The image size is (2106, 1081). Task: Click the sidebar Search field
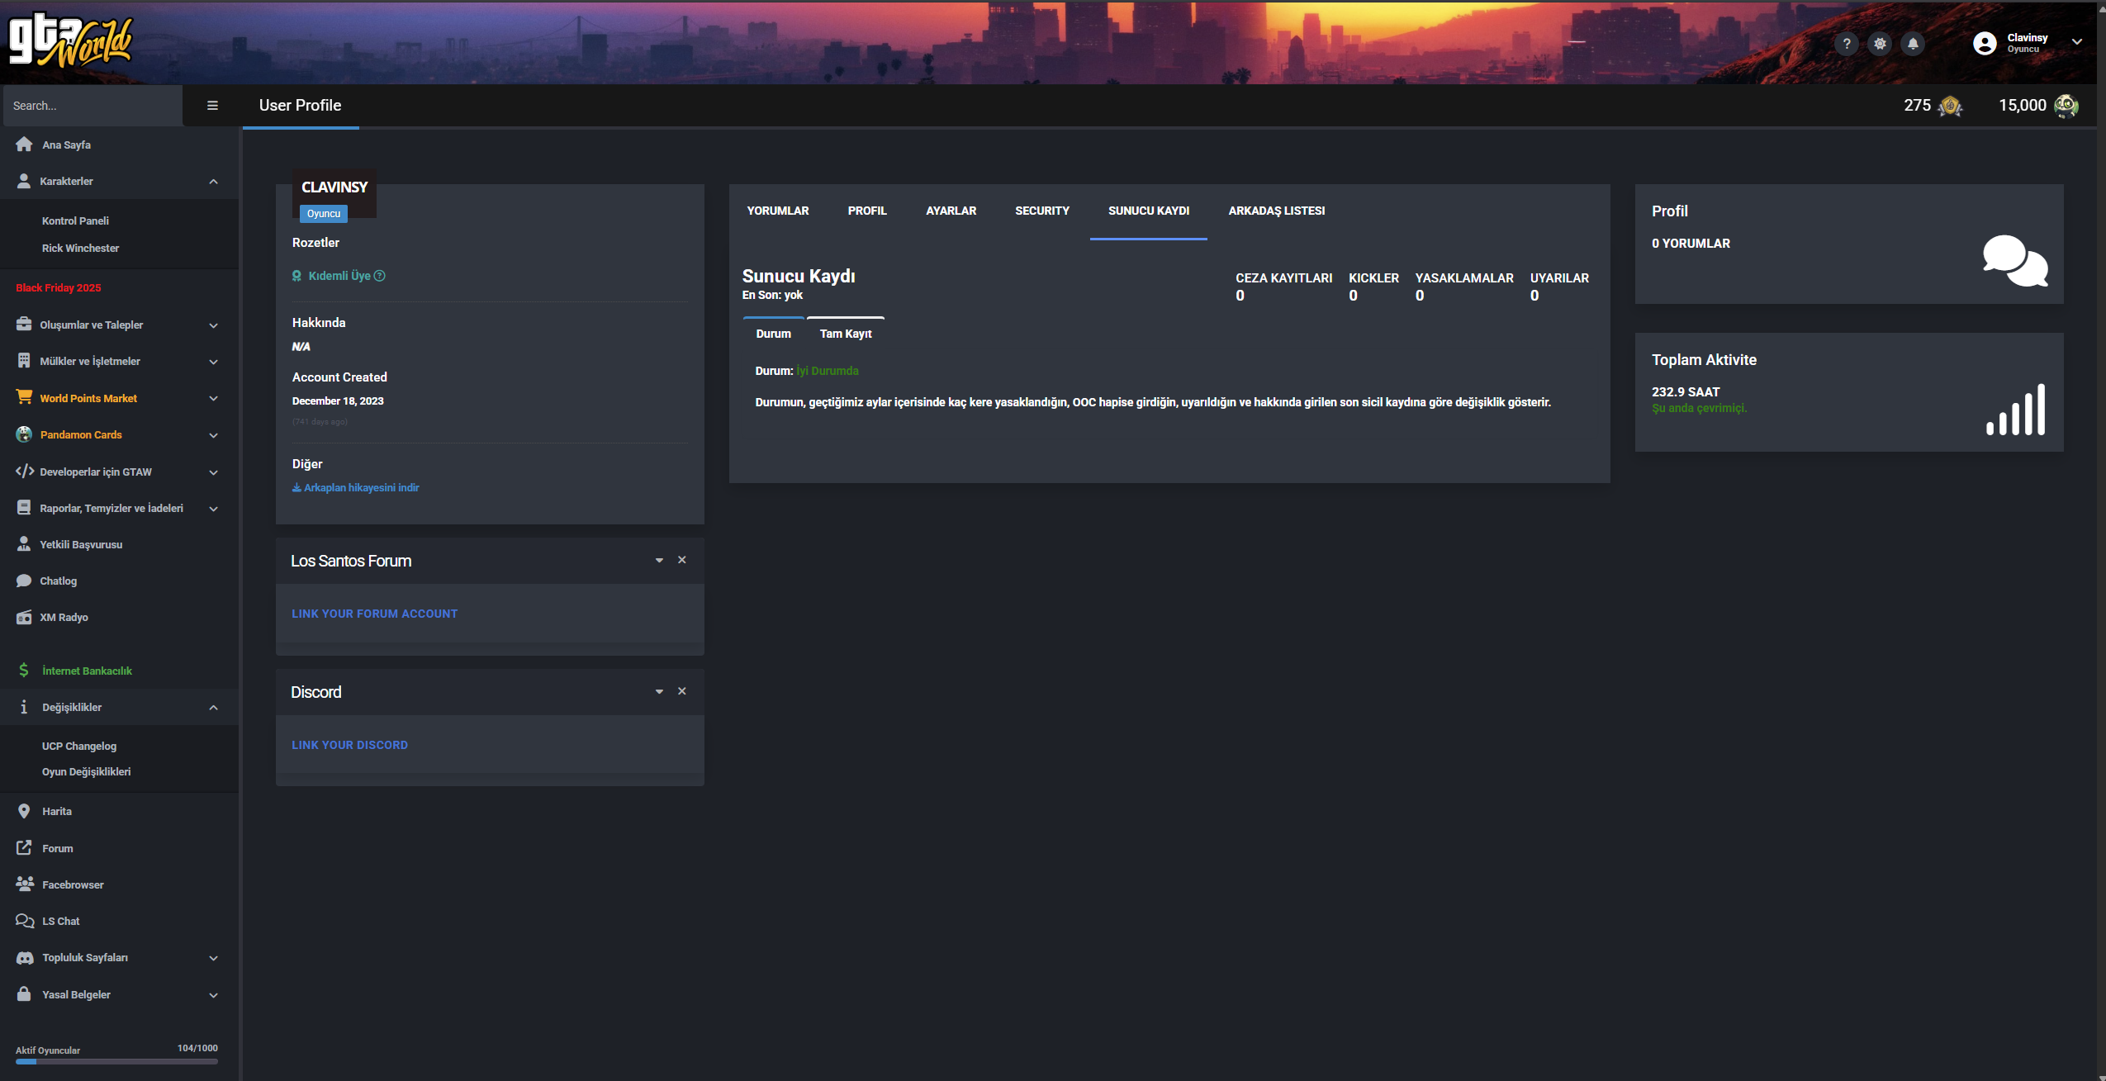91,106
